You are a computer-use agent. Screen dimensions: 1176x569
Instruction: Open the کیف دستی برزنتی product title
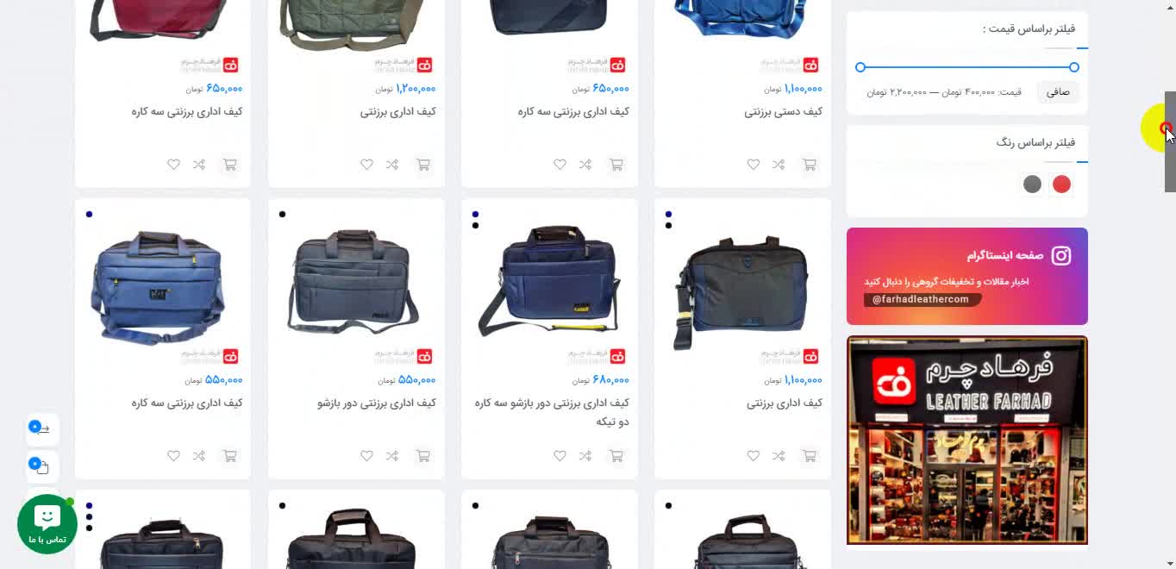click(783, 112)
